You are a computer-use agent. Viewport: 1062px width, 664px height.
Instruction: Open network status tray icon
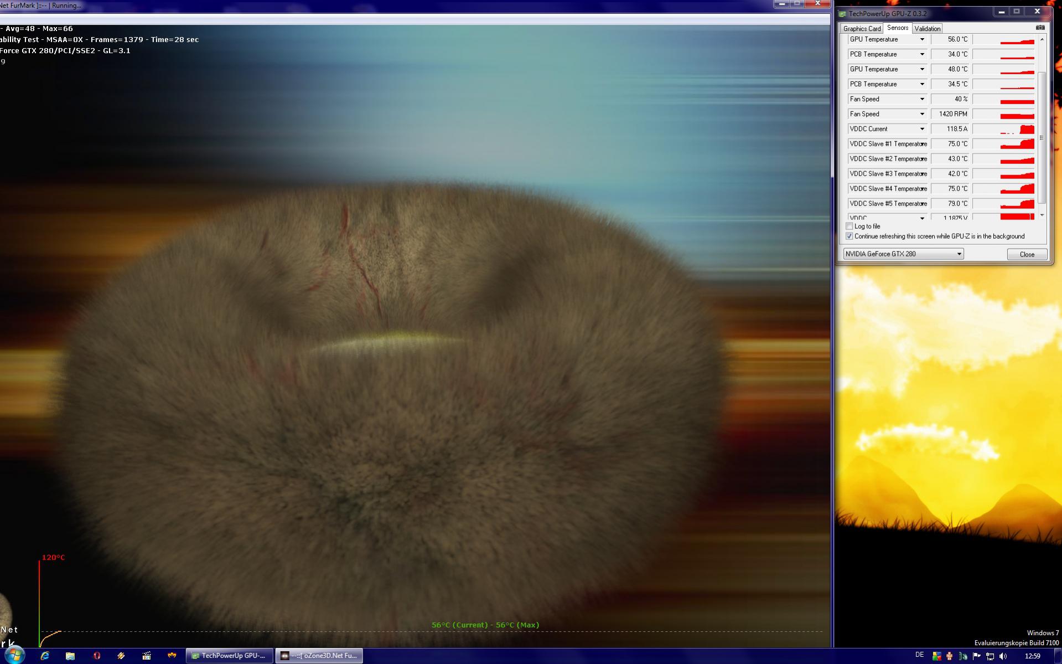(x=990, y=656)
